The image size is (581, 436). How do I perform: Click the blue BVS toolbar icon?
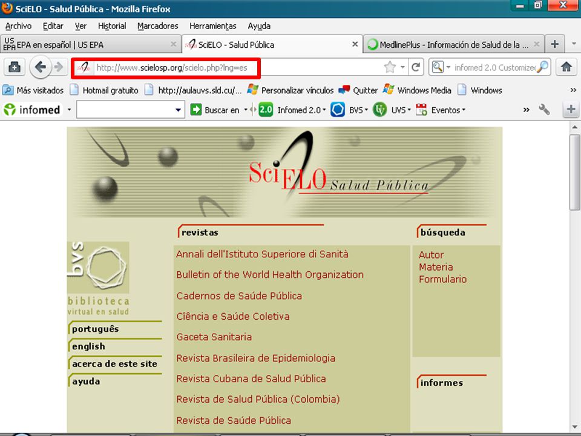tap(338, 110)
